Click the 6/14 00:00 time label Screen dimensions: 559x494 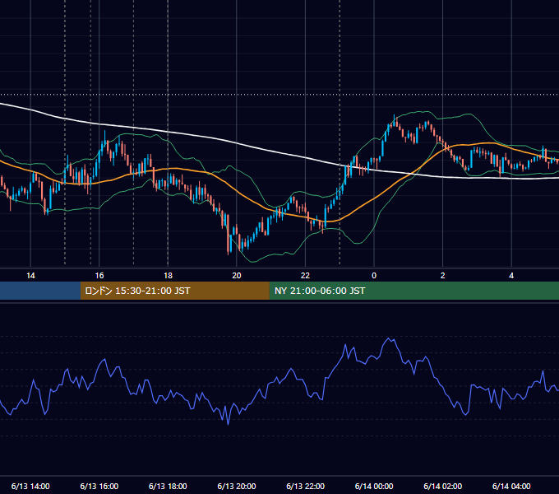click(374, 486)
